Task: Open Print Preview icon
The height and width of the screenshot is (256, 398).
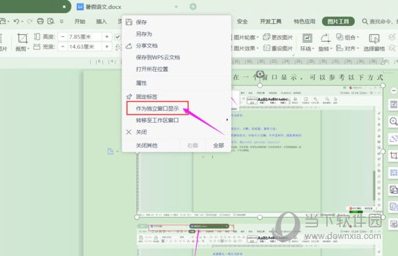Action: [51, 21]
